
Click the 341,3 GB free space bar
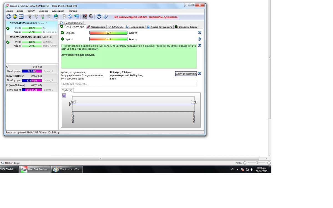pyautogui.click(x=32, y=90)
